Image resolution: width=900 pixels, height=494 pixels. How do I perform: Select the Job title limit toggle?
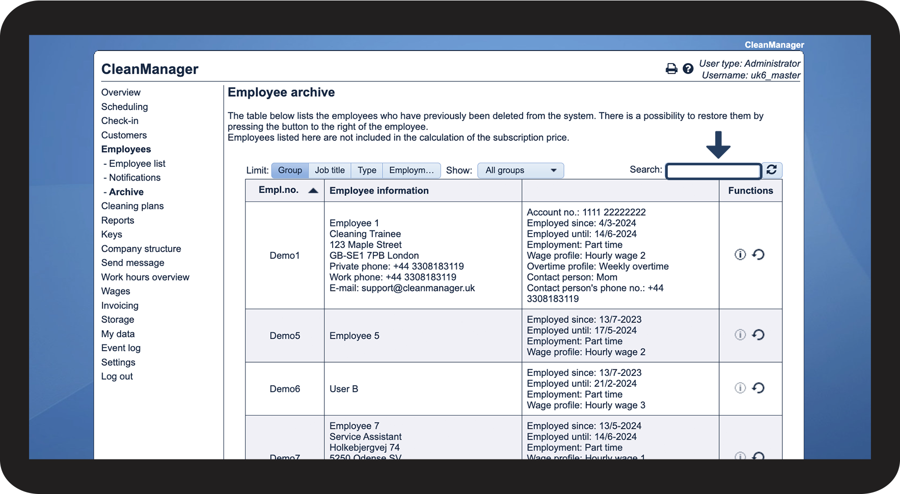330,170
